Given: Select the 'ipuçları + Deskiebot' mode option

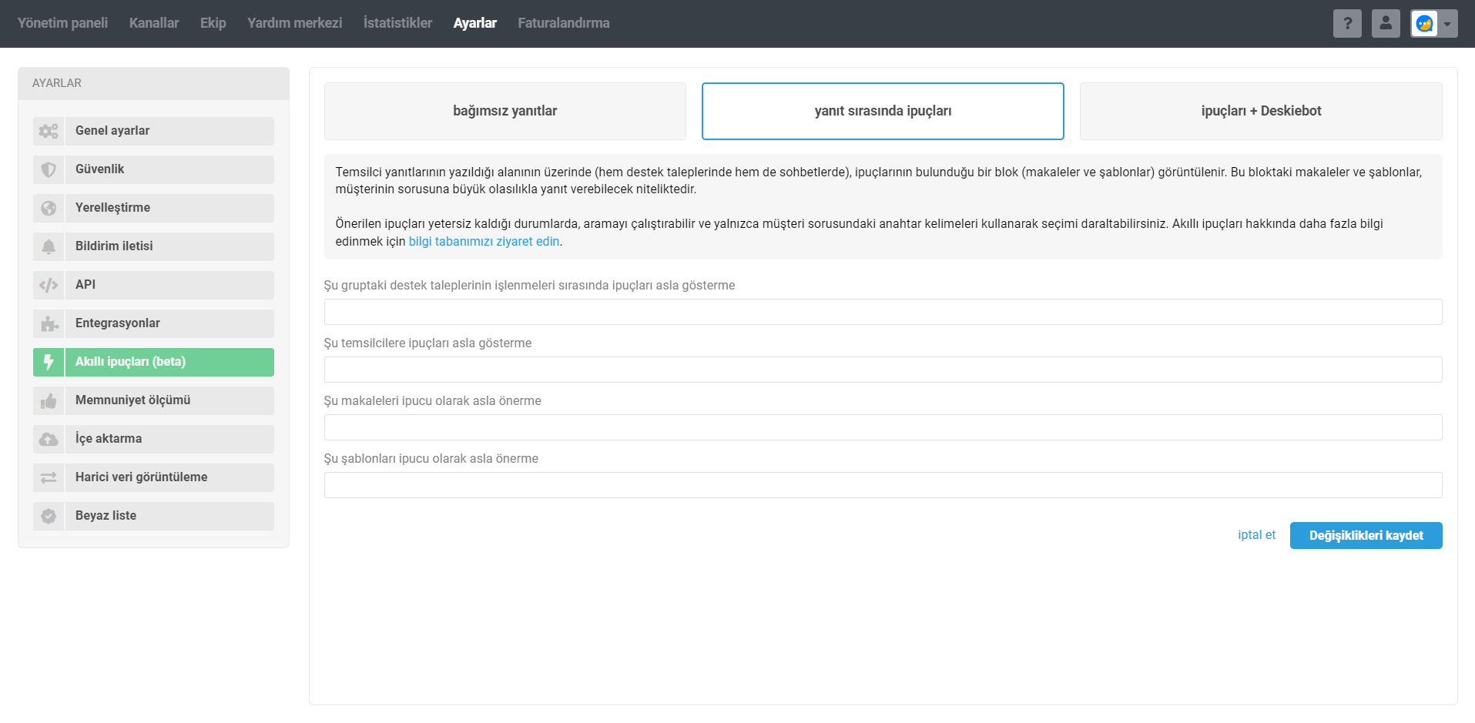Looking at the screenshot, I should tap(1261, 111).
